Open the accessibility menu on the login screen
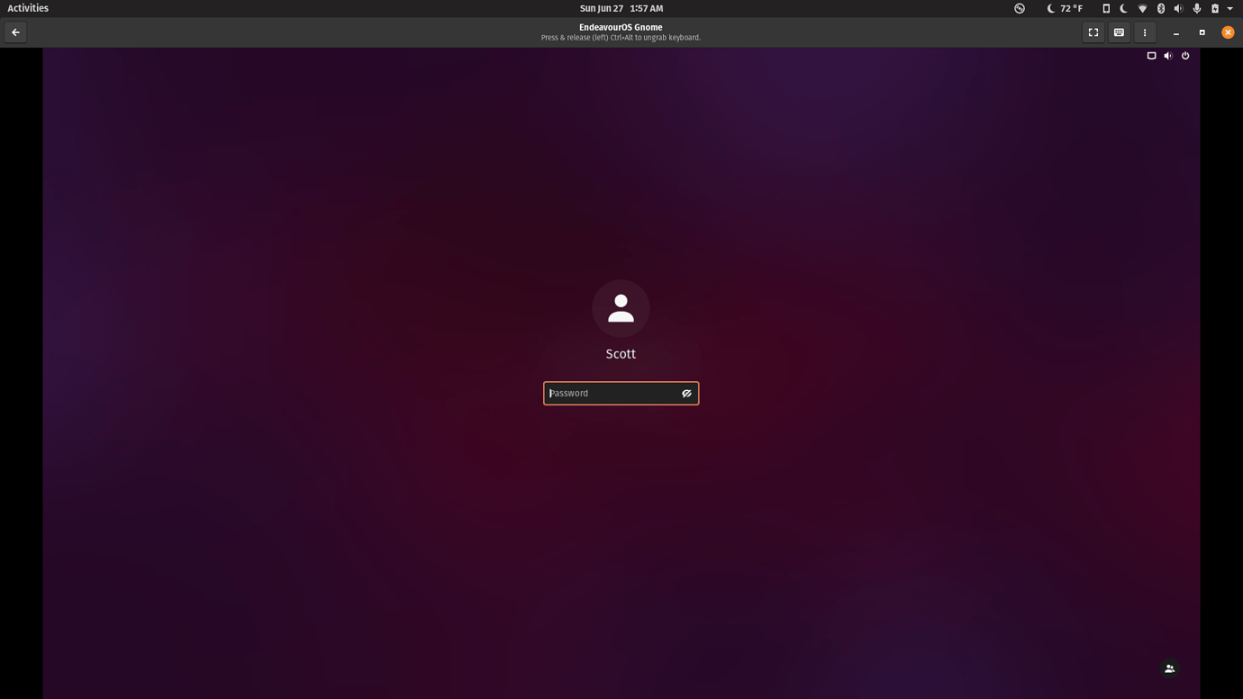Screen dimensions: 1243x699 coord(1151,55)
